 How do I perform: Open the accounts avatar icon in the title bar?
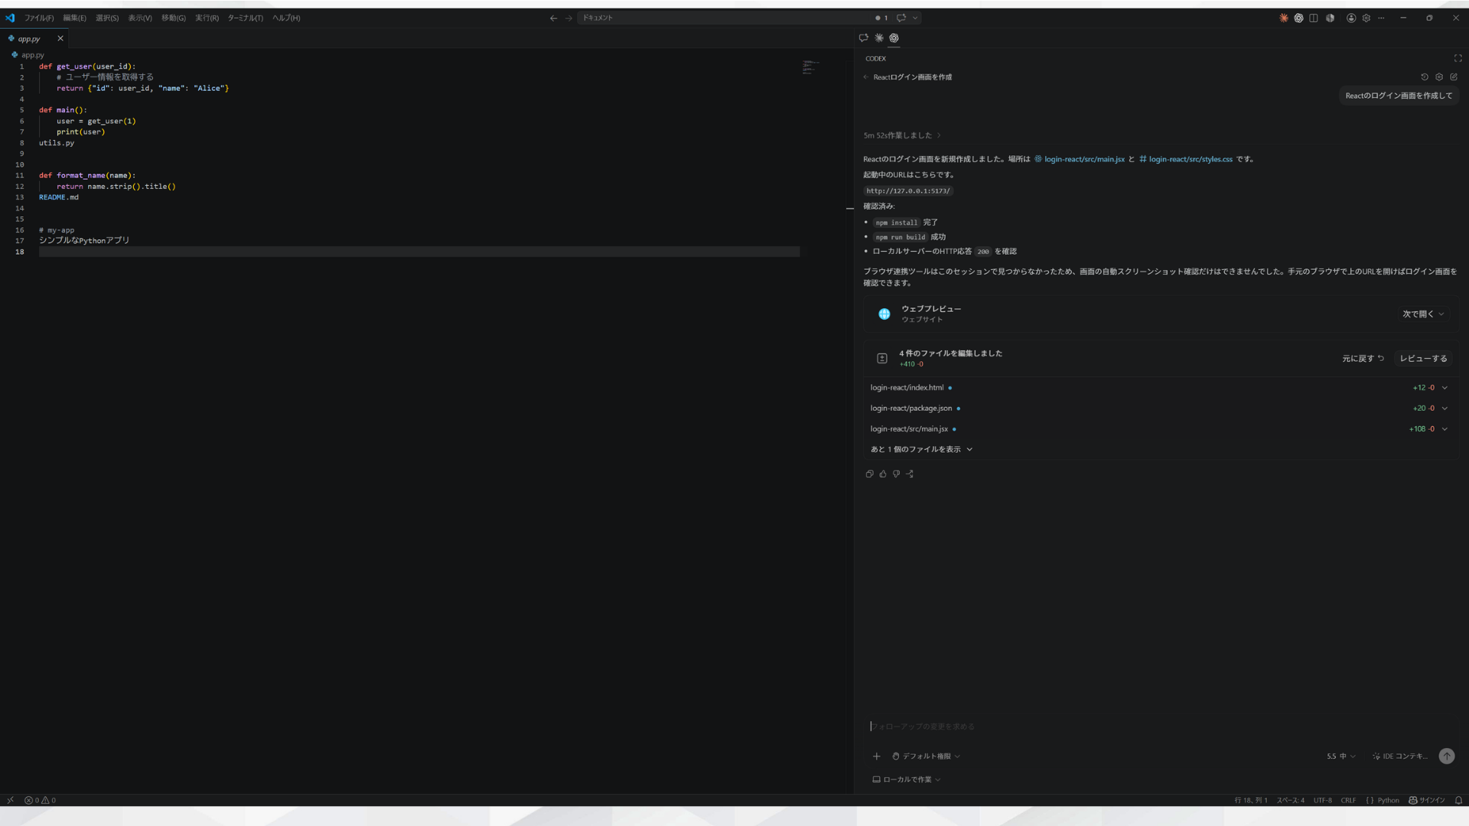click(1351, 18)
